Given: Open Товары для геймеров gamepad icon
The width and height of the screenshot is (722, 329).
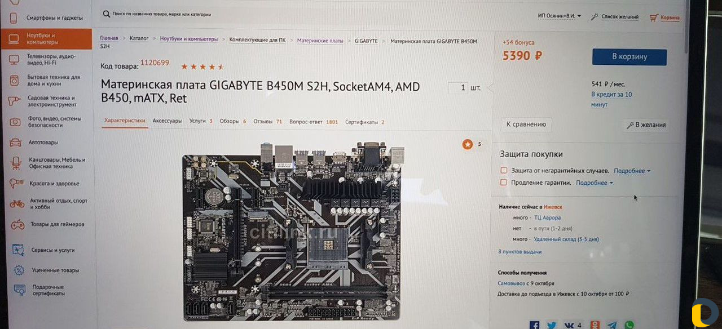Looking at the screenshot, I should 18,224.
